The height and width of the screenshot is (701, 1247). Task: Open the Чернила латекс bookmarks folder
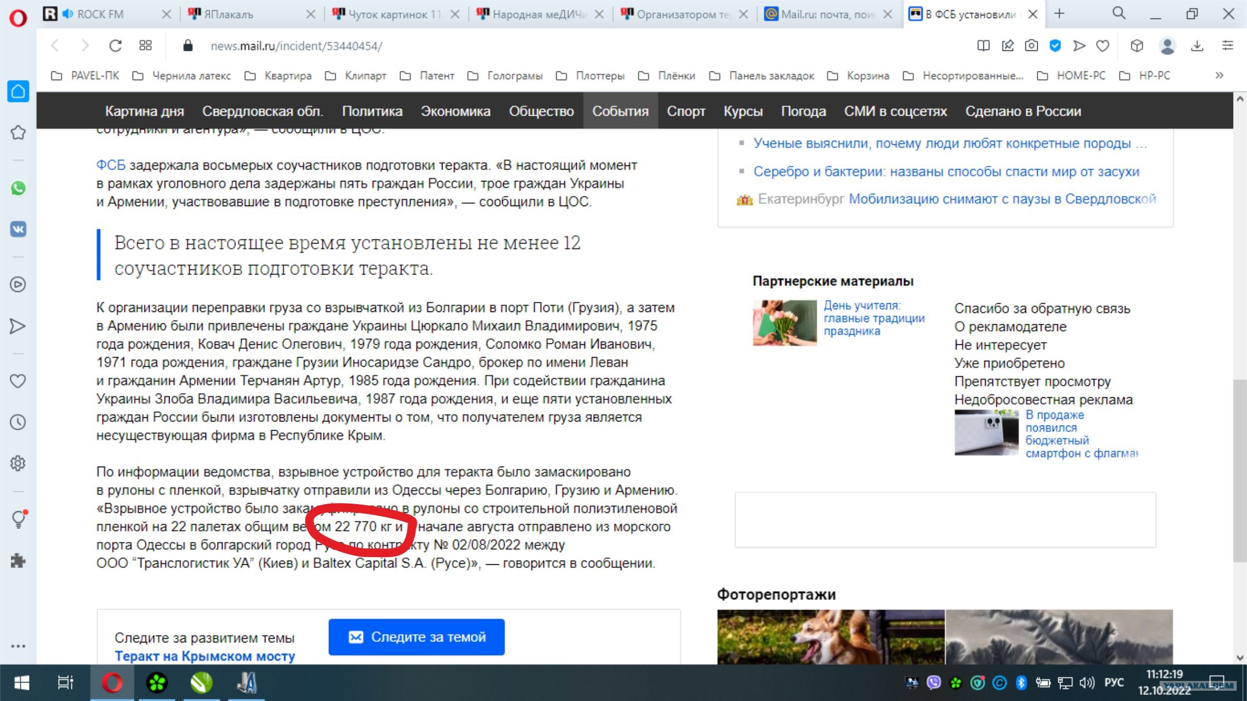(x=181, y=76)
